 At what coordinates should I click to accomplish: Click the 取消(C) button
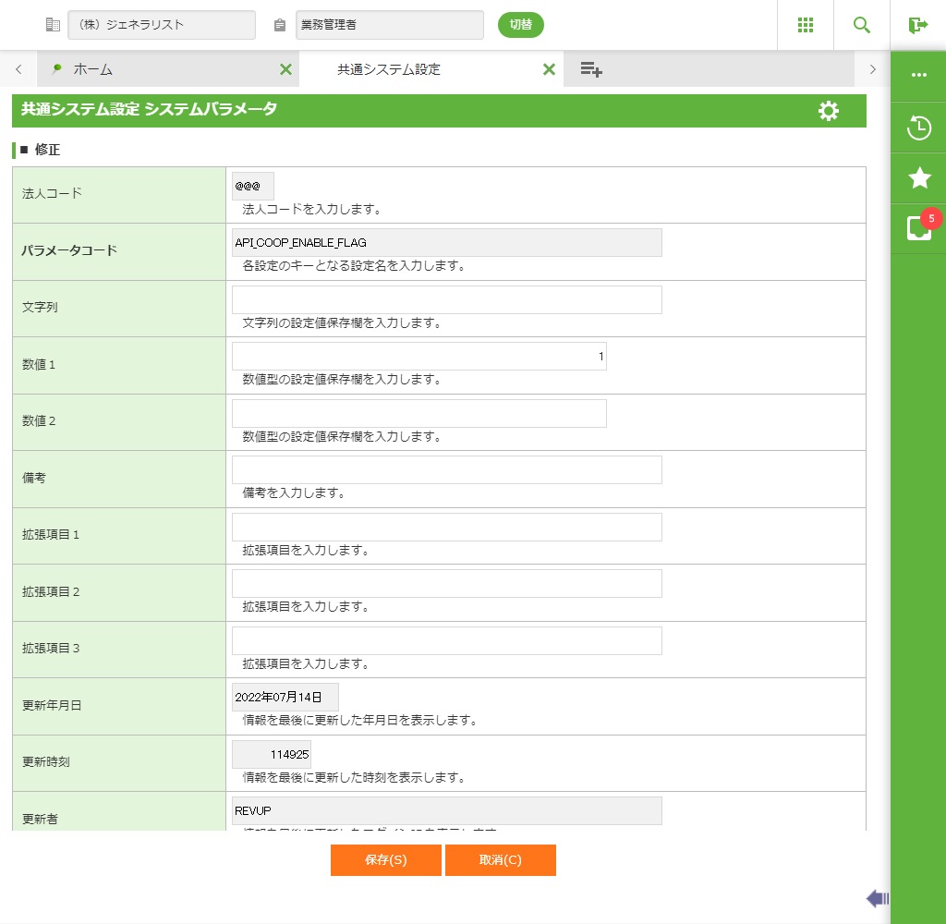pos(500,860)
